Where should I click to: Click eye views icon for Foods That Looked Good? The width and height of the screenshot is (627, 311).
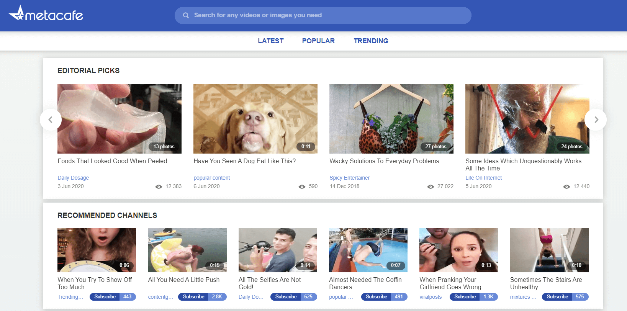coord(159,187)
